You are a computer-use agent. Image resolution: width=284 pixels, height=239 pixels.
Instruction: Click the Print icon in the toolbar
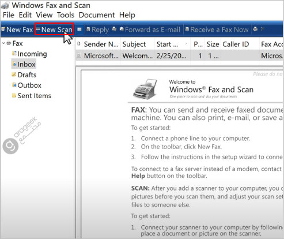tap(255, 29)
